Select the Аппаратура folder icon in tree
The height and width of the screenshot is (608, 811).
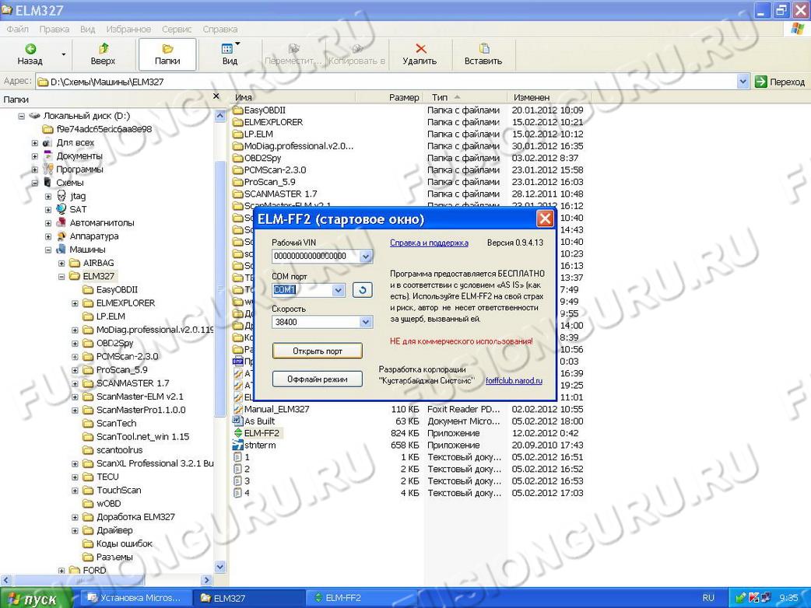[61, 236]
